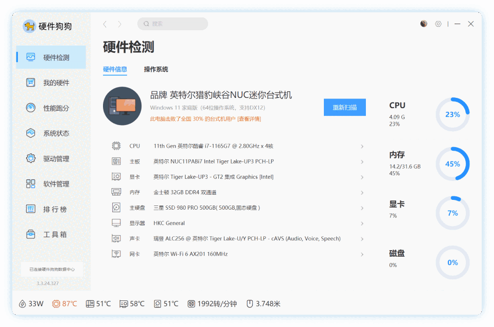Click the 58°C GPU temperature reading
The height and width of the screenshot is (327, 494).
(x=137, y=304)
